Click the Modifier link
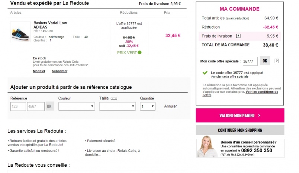This screenshot has height=173, width=299. pos(39,71)
